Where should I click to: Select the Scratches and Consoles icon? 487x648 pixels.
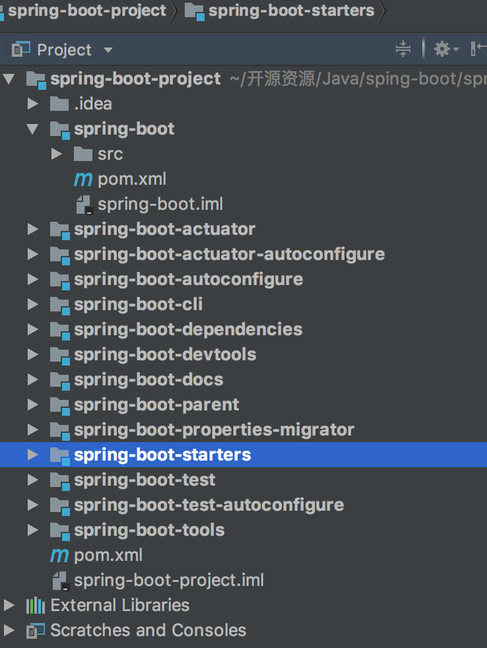coord(36,630)
